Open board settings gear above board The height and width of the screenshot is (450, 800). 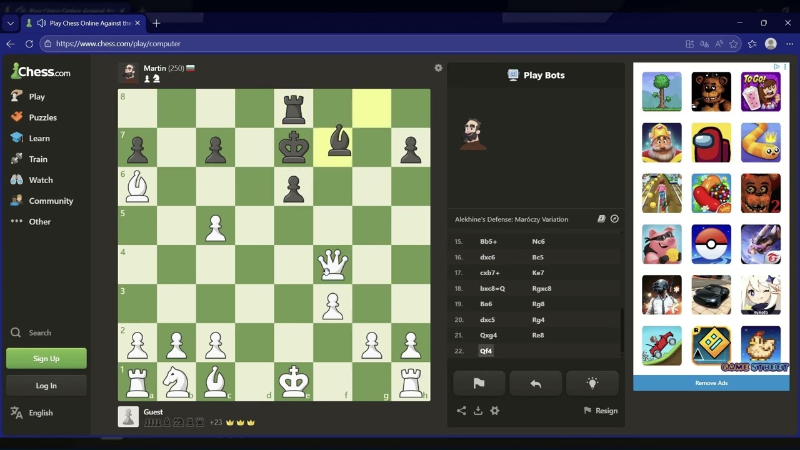click(x=438, y=67)
